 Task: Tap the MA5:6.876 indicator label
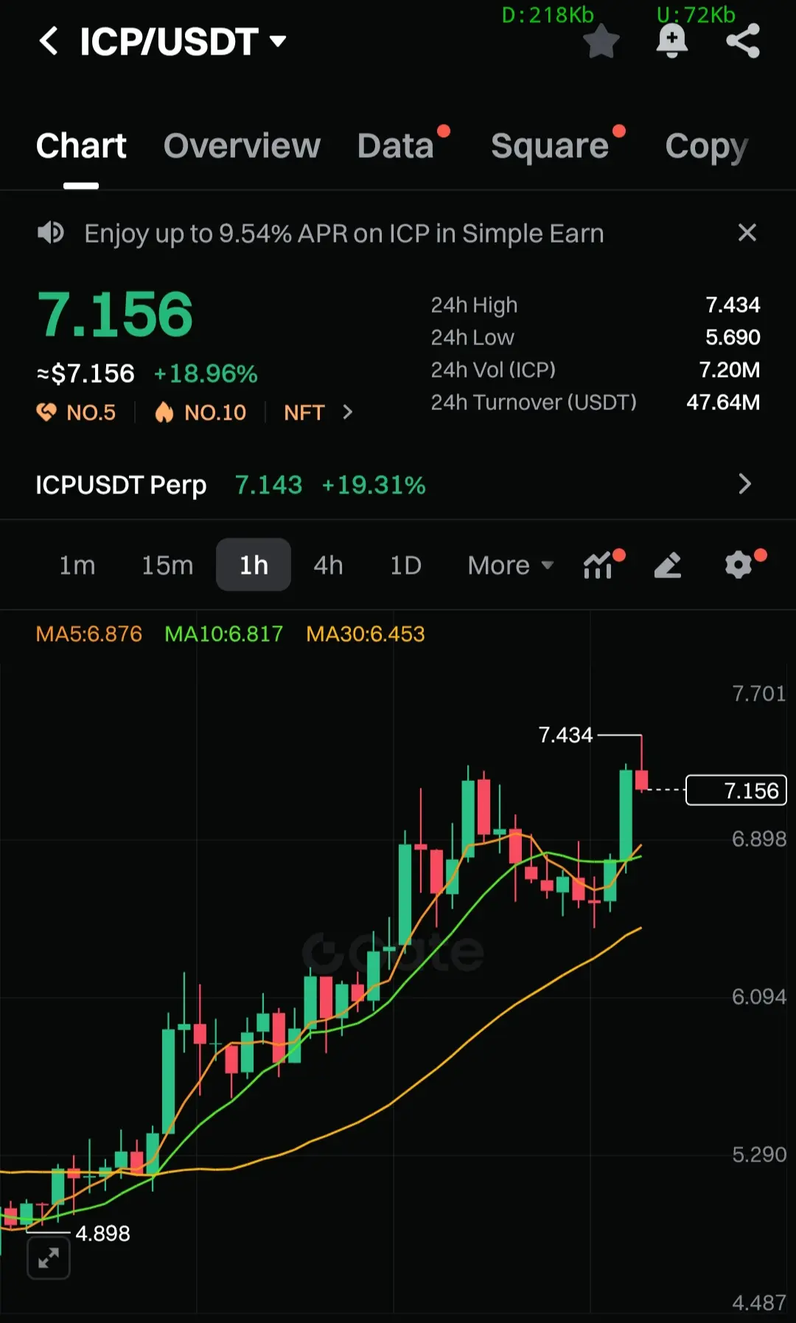88,634
